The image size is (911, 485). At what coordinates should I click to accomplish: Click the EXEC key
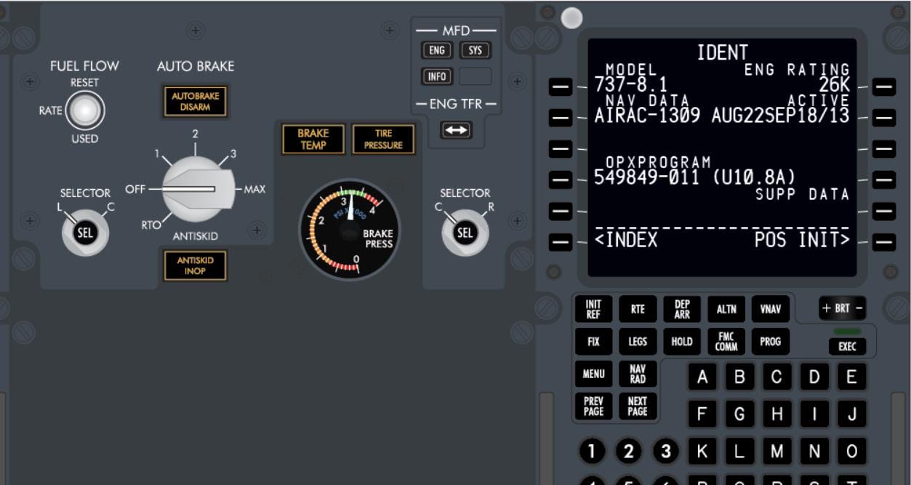pyautogui.click(x=847, y=346)
